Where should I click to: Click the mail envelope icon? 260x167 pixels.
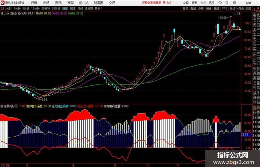(234, 3)
